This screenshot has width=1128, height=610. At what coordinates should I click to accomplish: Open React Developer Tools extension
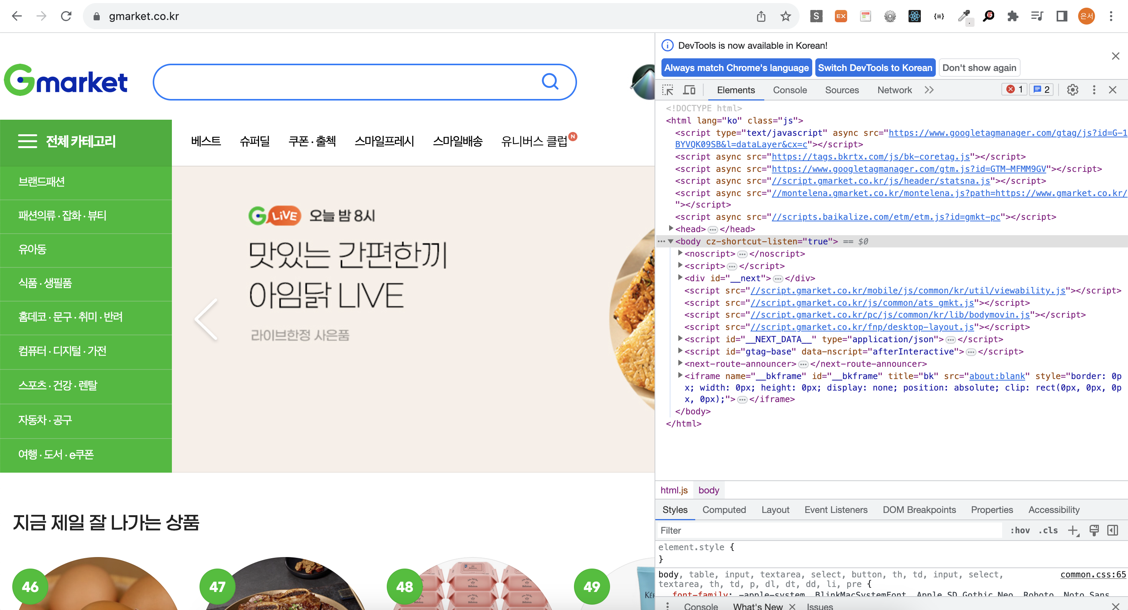914,16
